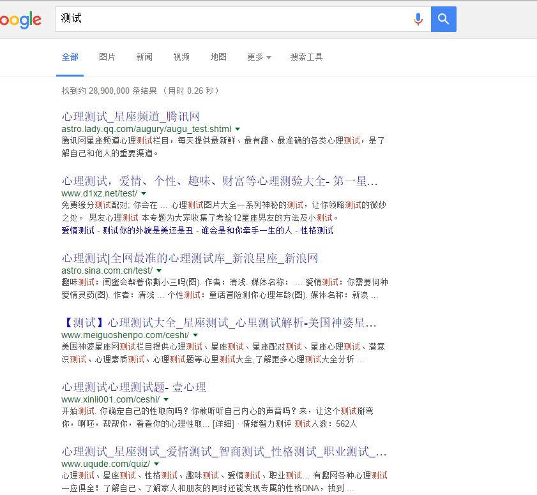Select the 全部 tab
Viewport: 537px width, 495px height.
tap(70, 57)
